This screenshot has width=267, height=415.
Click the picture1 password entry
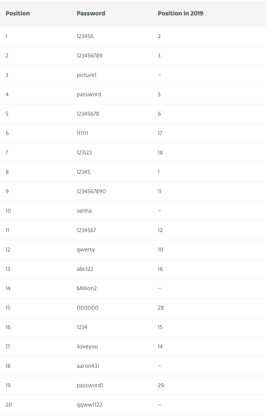click(x=87, y=75)
